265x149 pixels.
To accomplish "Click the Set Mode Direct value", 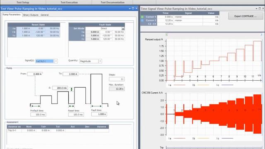I will click(x=104, y=29).
